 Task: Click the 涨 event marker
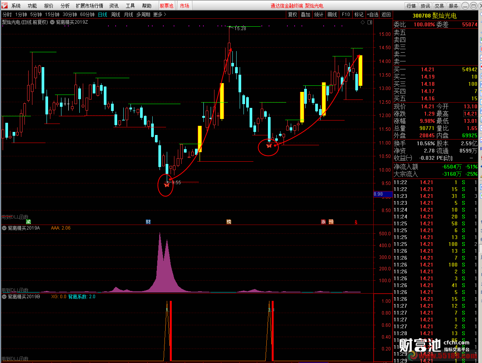click(x=323, y=222)
